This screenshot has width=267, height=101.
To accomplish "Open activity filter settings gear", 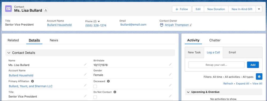I will pos(259,77).
